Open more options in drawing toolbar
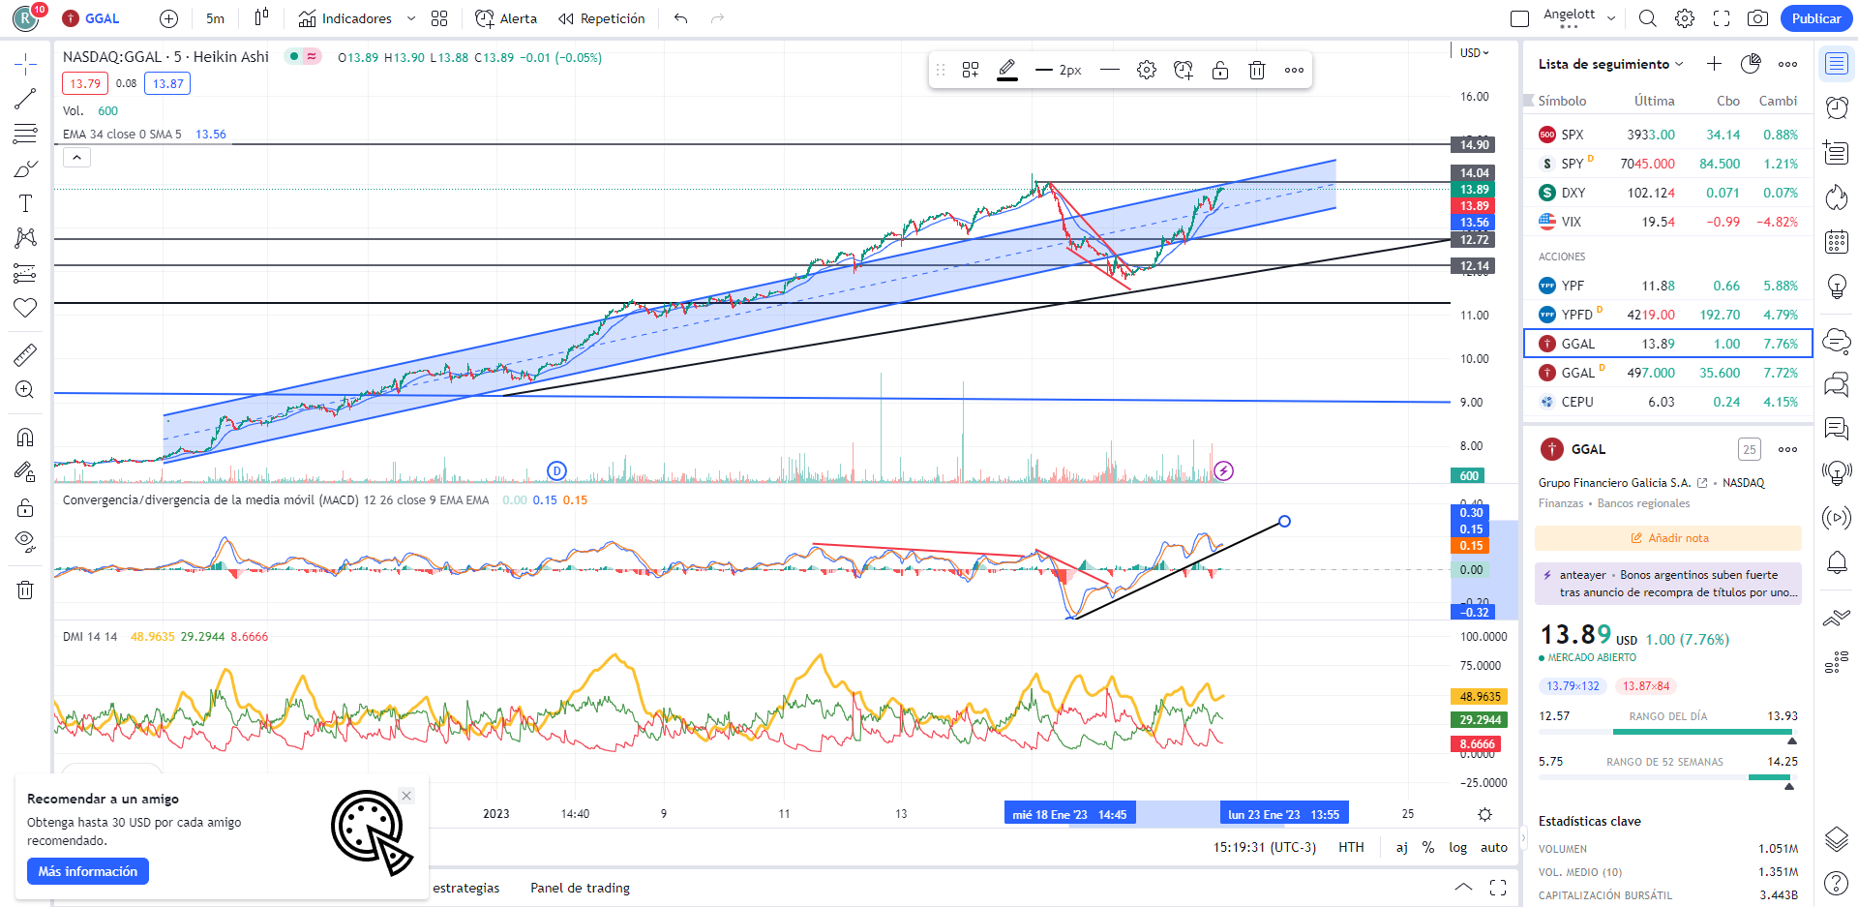Screen dimensions: 1858x907 pos(1294,70)
